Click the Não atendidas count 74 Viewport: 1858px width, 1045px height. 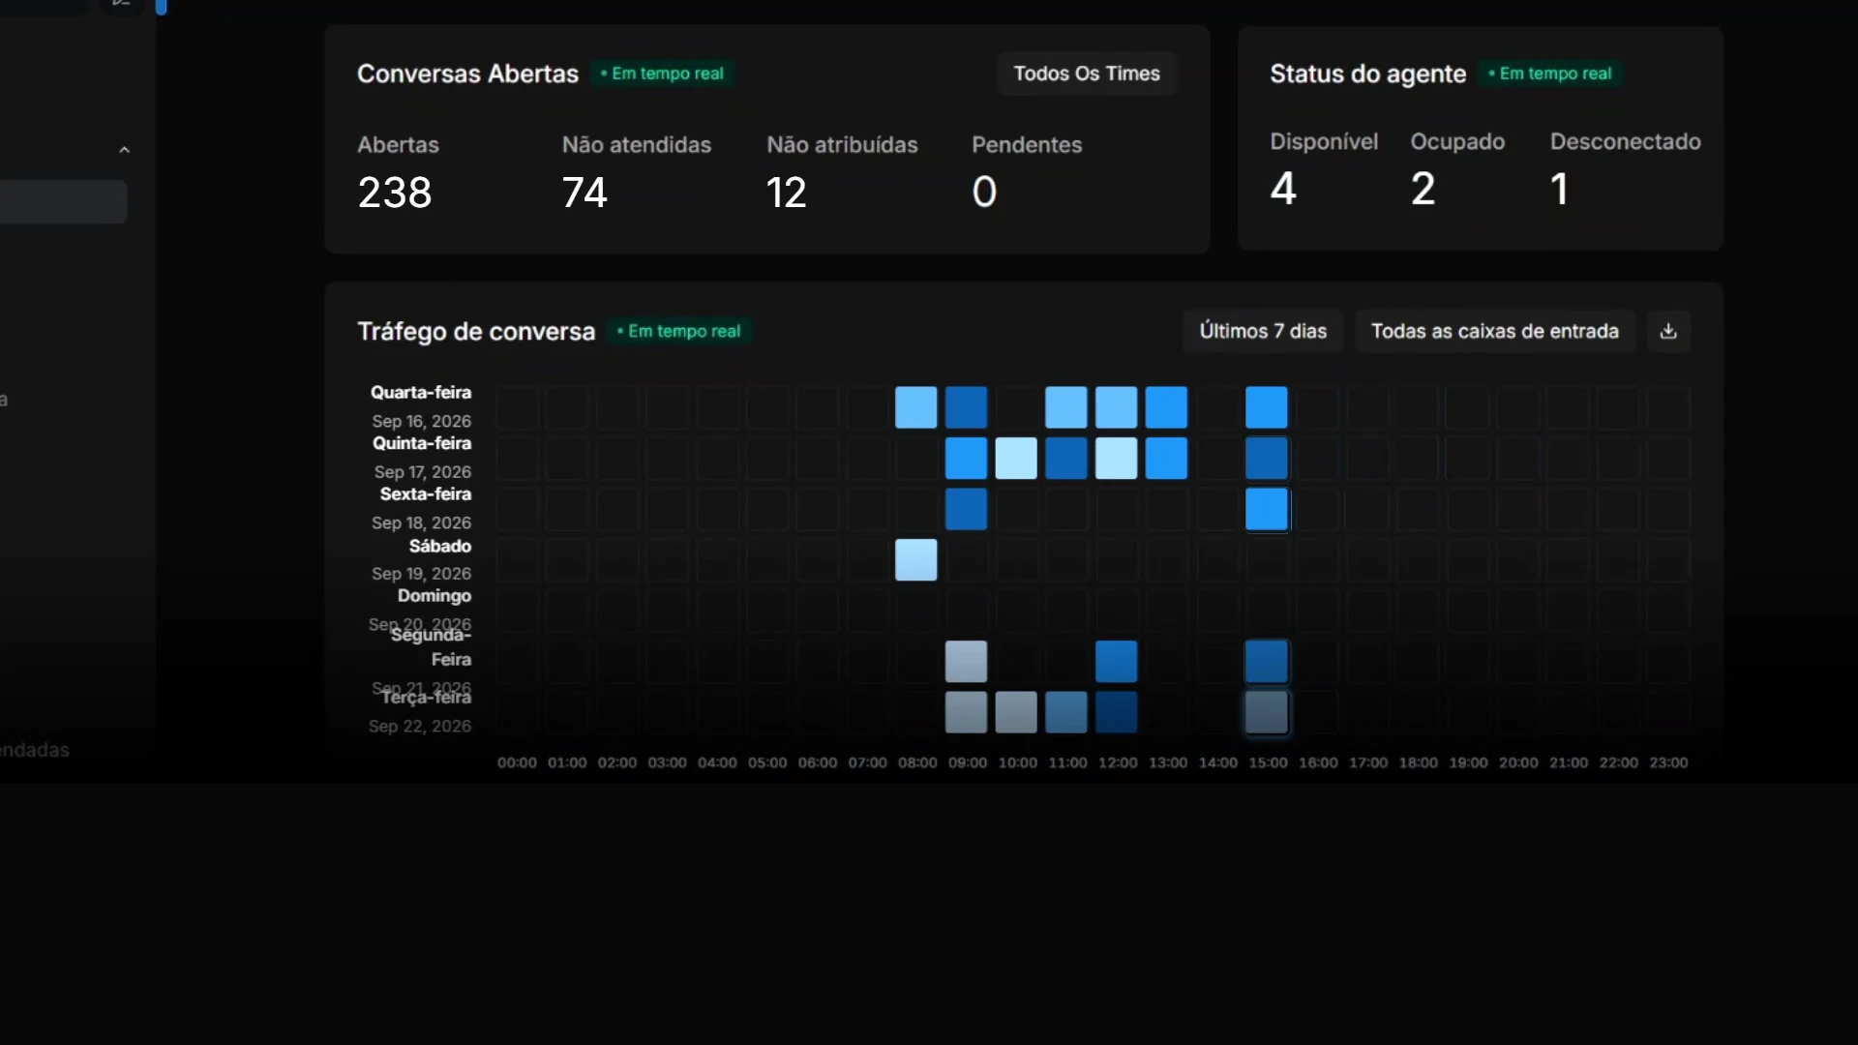point(584,193)
